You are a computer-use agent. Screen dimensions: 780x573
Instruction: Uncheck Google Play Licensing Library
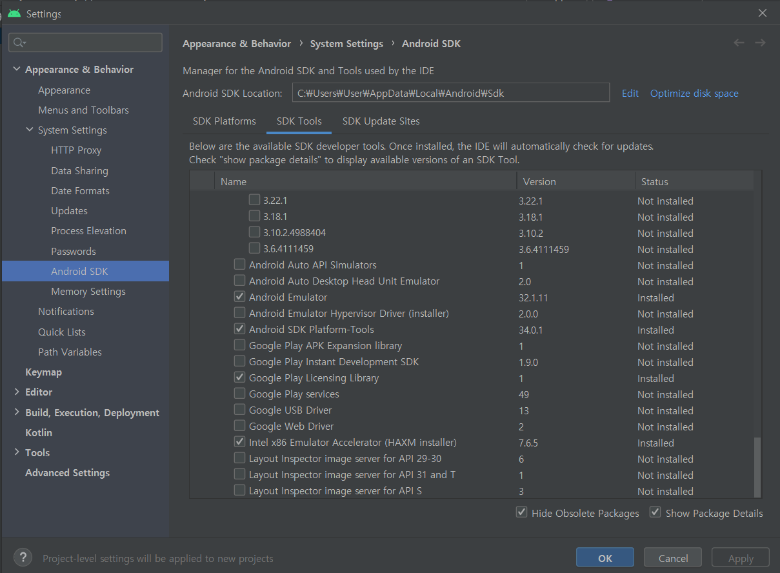click(x=239, y=377)
